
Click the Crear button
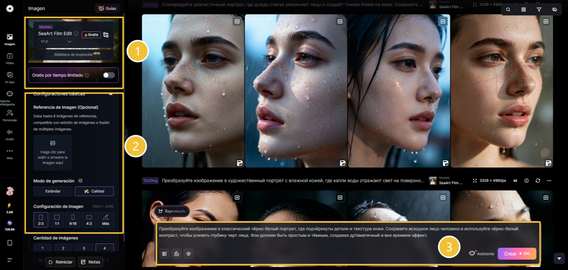[517, 254]
